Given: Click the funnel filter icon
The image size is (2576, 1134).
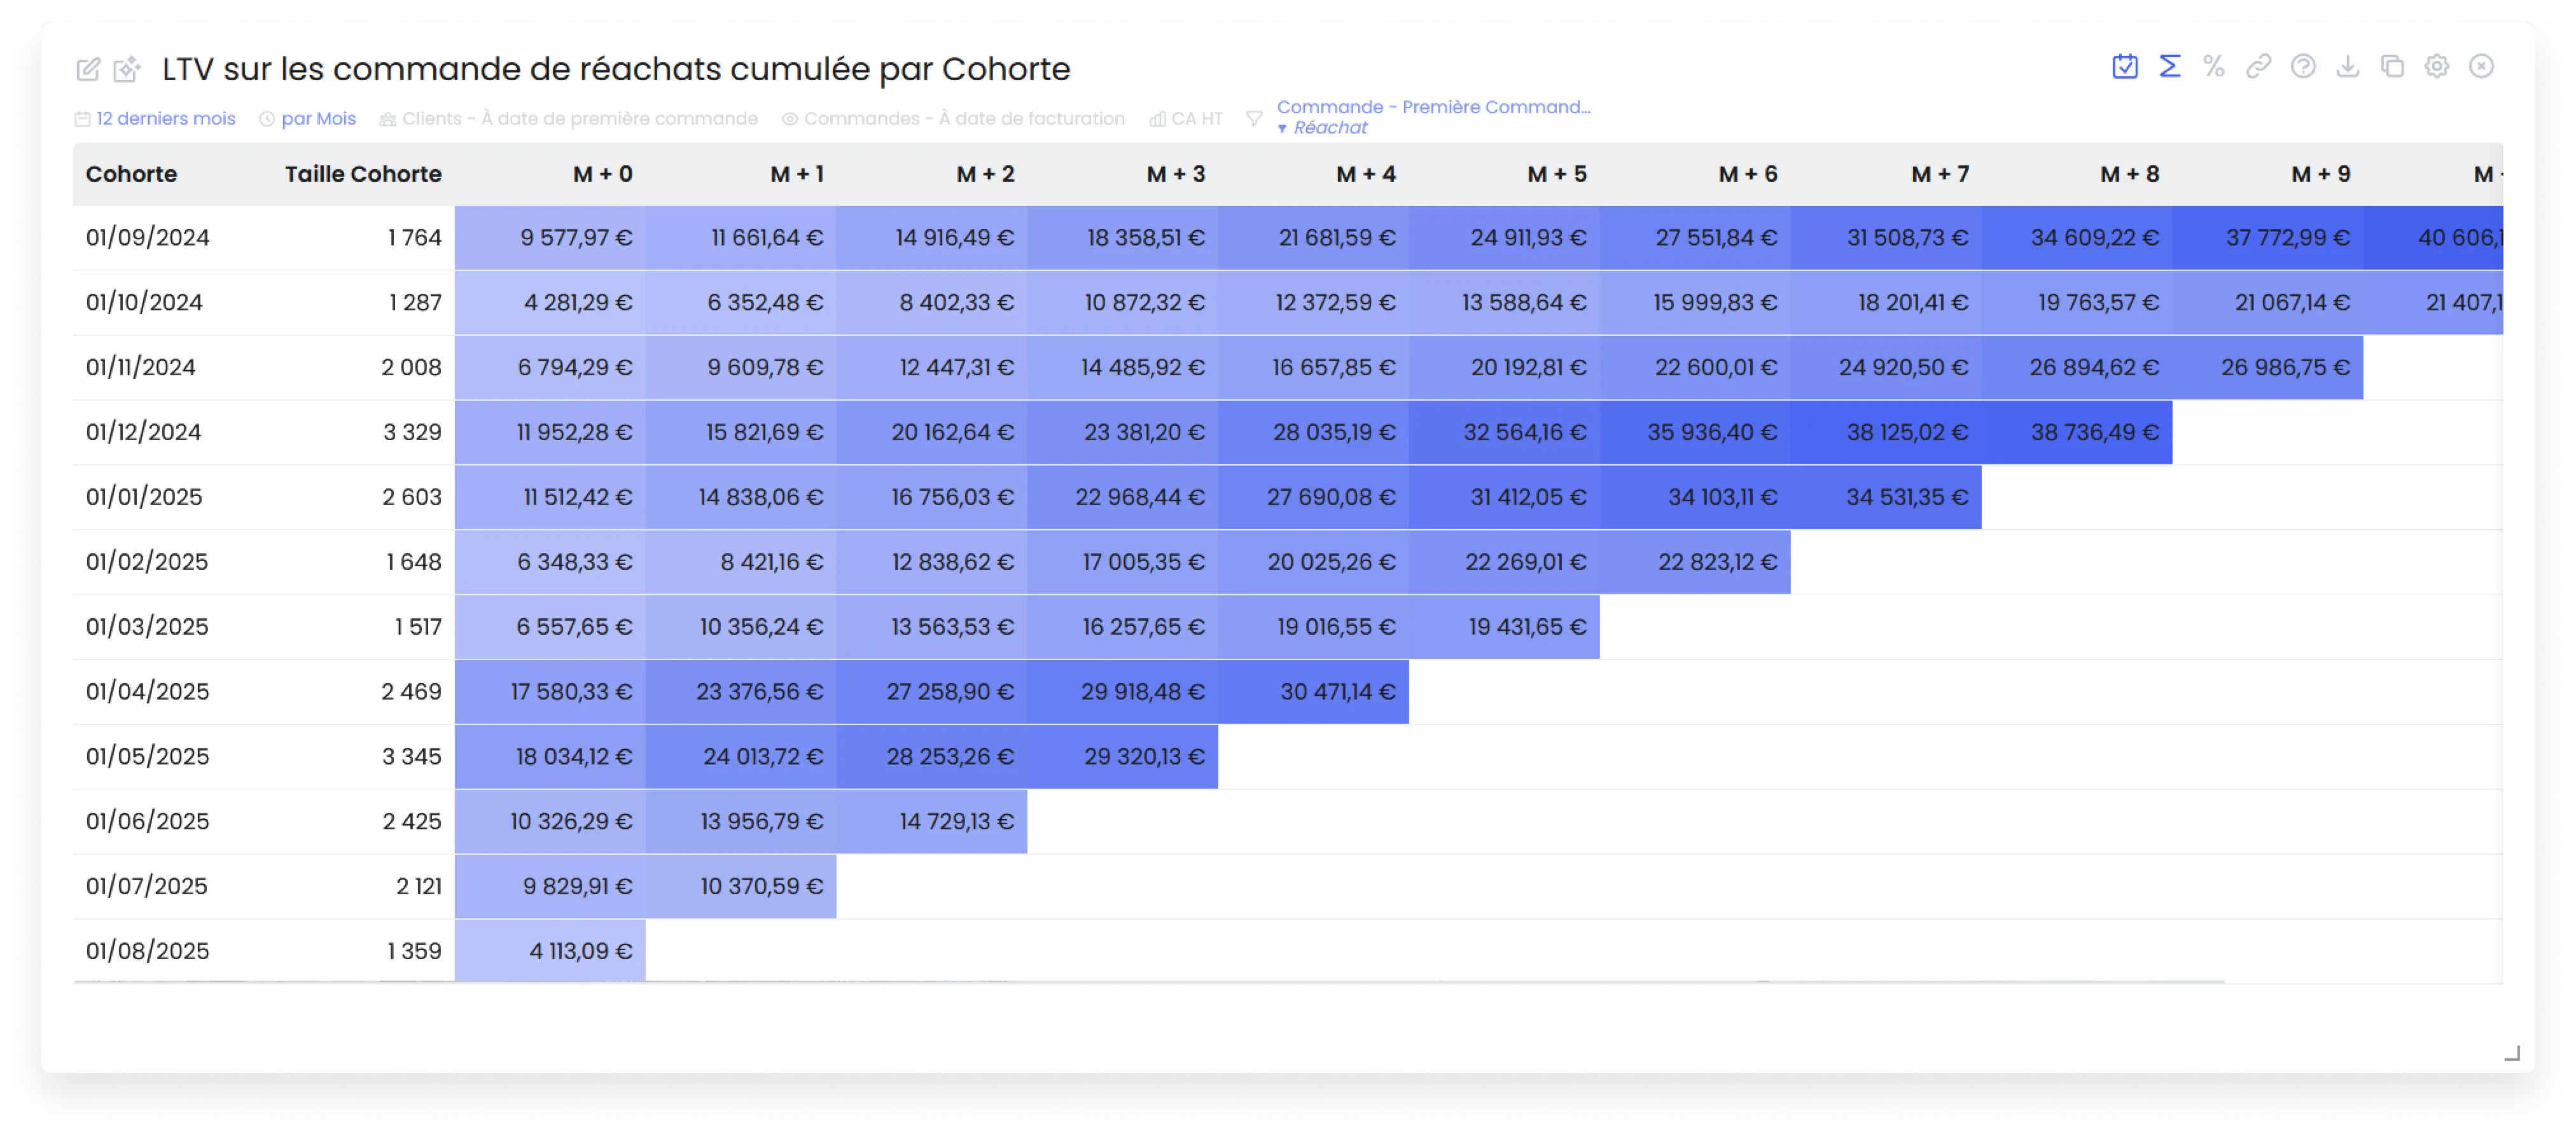Looking at the screenshot, I should (x=1254, y=119).
